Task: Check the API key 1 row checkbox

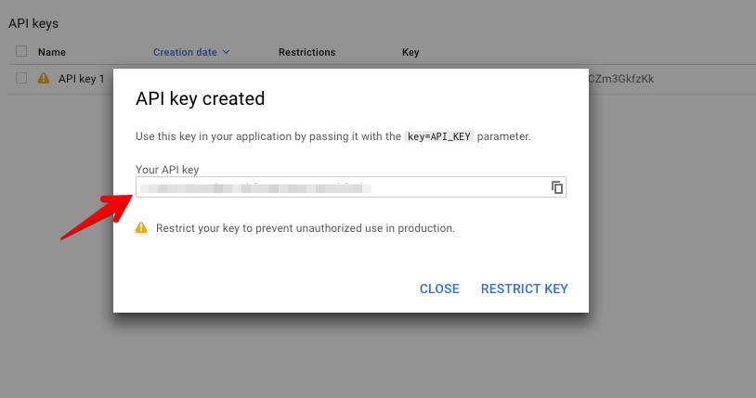Action: pyautogui.click(x=21, y=79)
